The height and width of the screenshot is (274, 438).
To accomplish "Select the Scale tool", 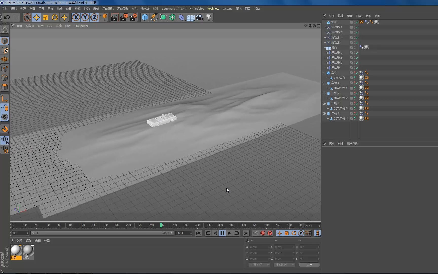I will coord(46,17).
